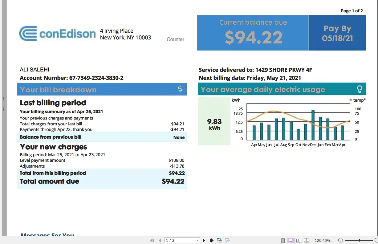The width and height of the screenshot is (378, 244).
Task: Switch to two-page facing view
Action: tap(299, 240)
